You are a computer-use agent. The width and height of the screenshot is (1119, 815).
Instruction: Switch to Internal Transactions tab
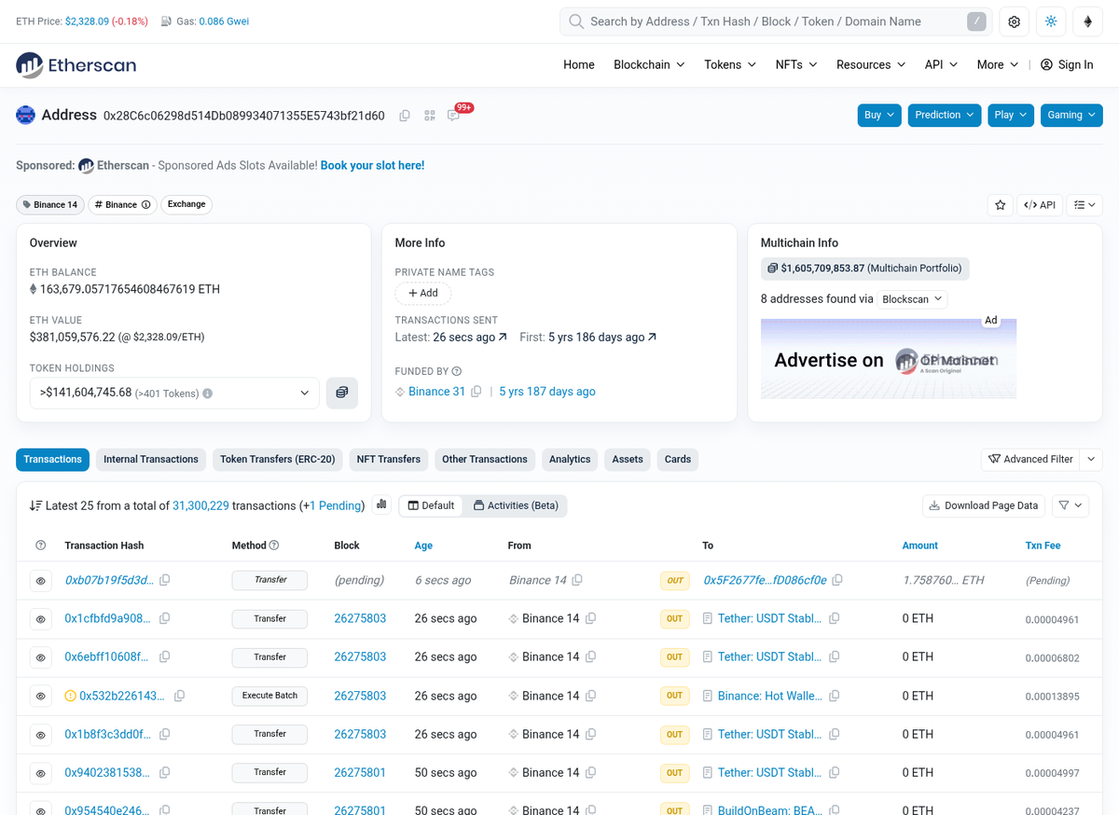coord(151,459)
